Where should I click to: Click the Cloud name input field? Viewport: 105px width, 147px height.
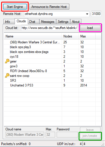[x=25, y=135]
